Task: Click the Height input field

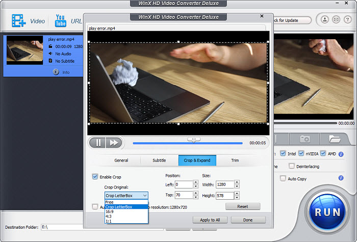Action: [x=225, y=195]
